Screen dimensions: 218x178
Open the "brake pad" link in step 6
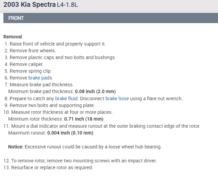[39, 78]
